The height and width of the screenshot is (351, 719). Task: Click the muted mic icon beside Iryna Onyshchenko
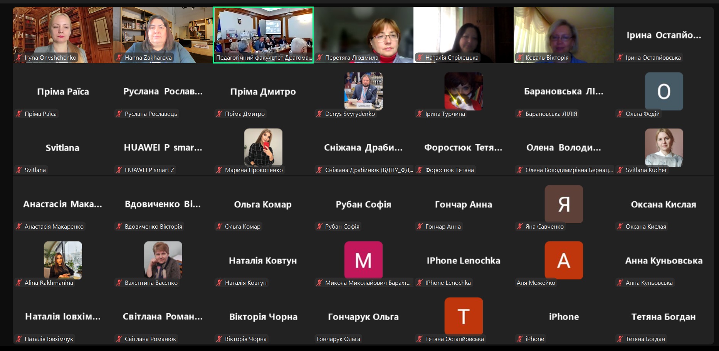point(19,58)
